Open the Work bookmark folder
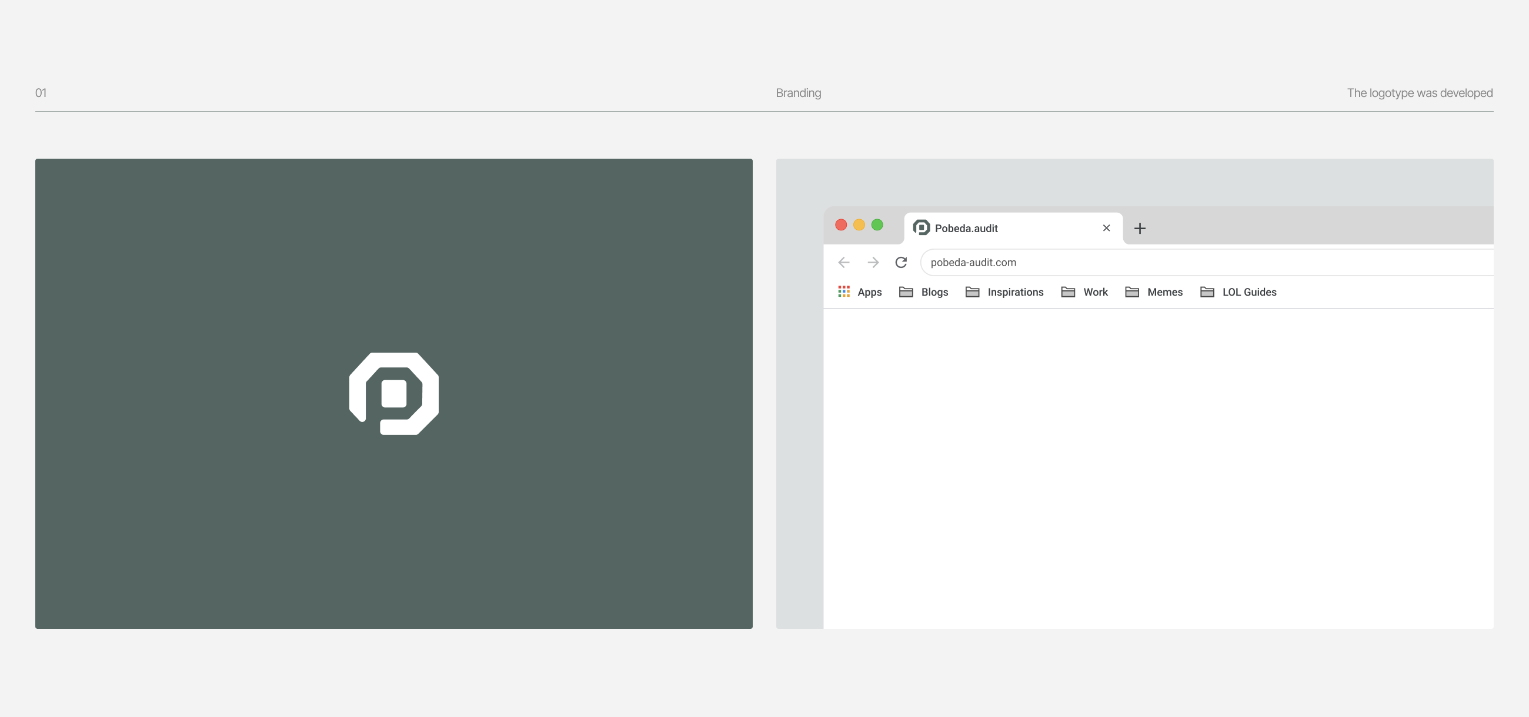The height and width of the screenshot is (717, 1529). pos(1084,292)
